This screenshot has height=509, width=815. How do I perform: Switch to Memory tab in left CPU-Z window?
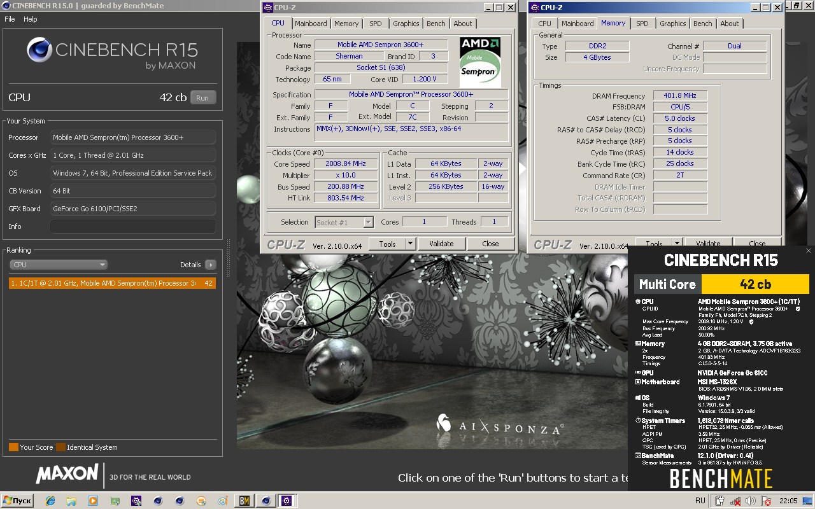point(346,24)
